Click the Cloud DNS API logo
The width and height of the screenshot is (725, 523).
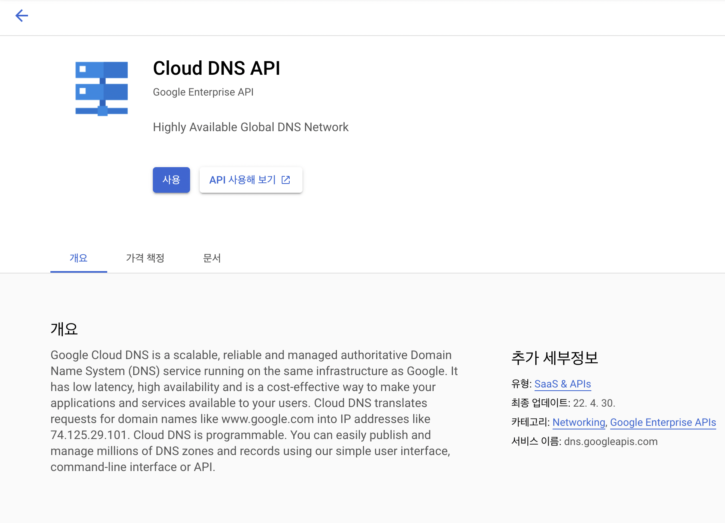(102, 89)
